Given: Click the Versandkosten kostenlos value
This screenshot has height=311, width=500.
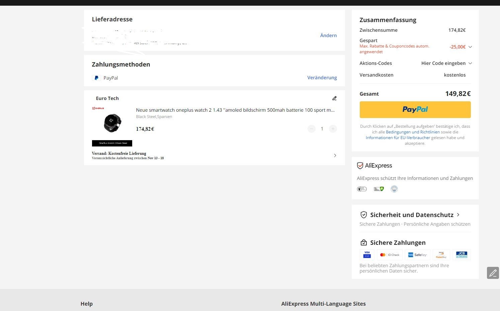Looking at the screenshot, I should 455,75.
